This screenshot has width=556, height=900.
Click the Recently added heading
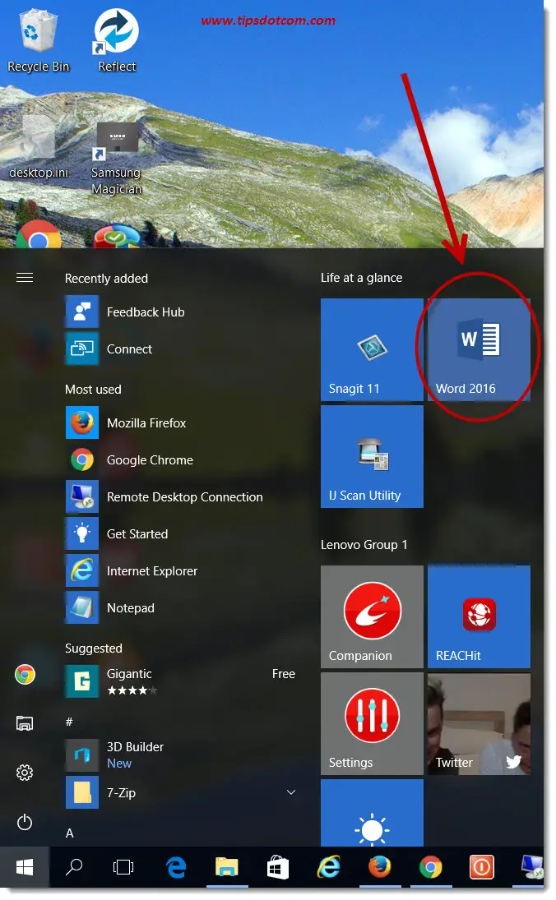coord(106,279)
